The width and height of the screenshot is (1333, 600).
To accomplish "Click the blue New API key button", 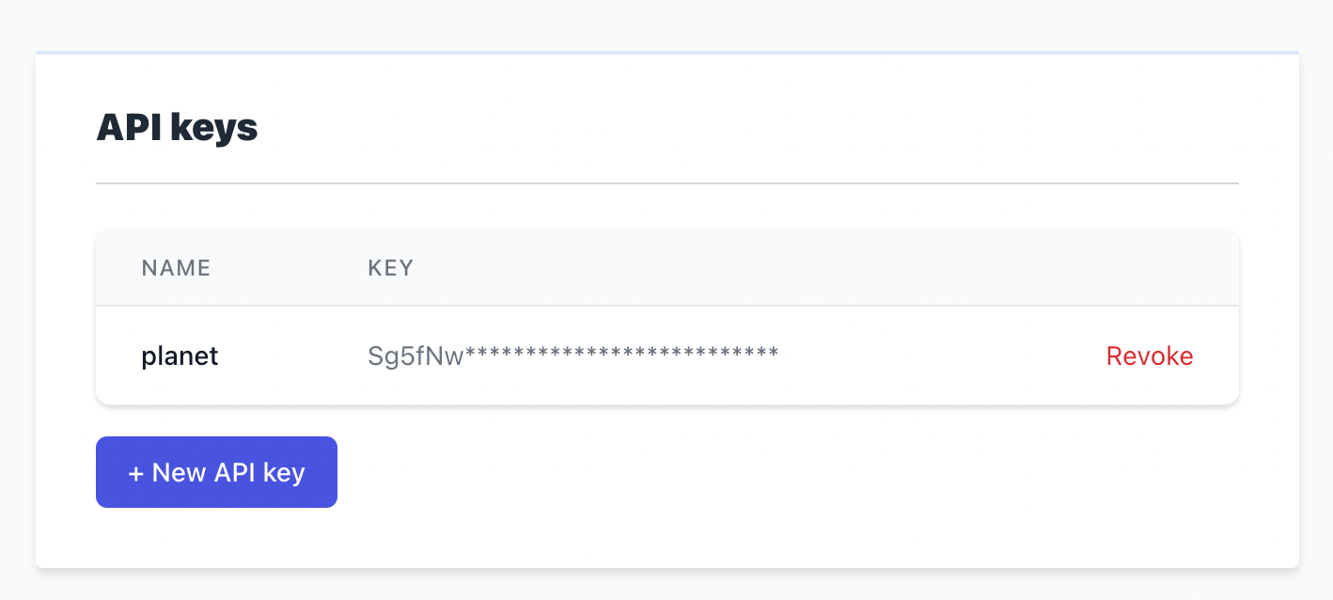I will (x=216, y=472).
